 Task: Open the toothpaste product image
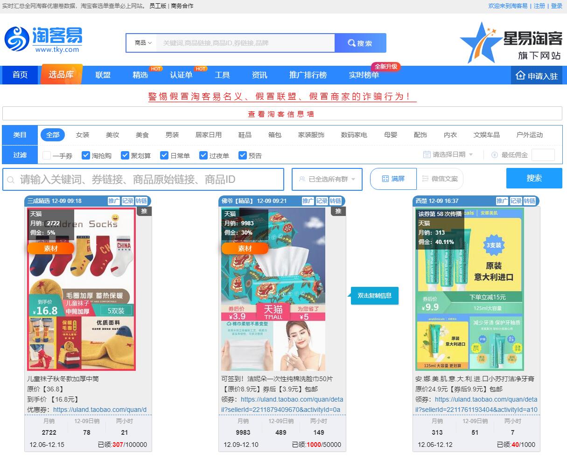470,289
